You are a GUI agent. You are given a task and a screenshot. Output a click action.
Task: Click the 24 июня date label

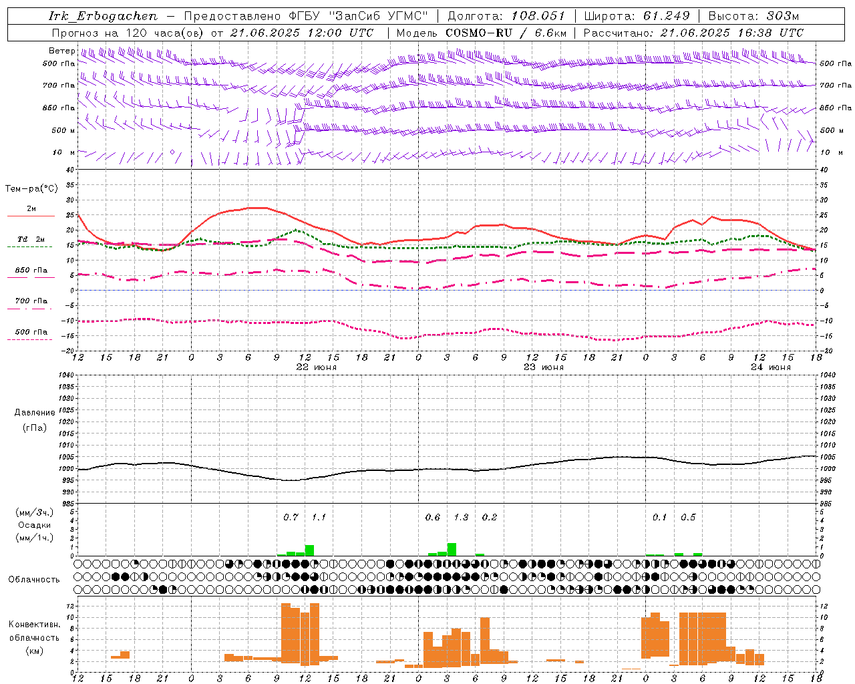(770, 367)
